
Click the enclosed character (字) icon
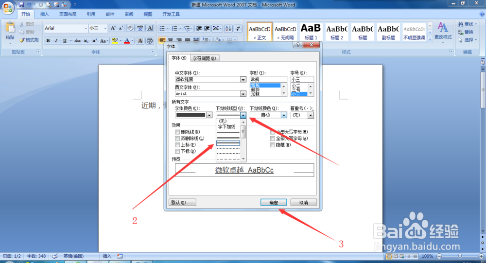point(150,41)
